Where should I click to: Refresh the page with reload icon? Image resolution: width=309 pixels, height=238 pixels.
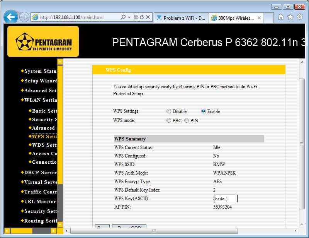pos(142,17)
